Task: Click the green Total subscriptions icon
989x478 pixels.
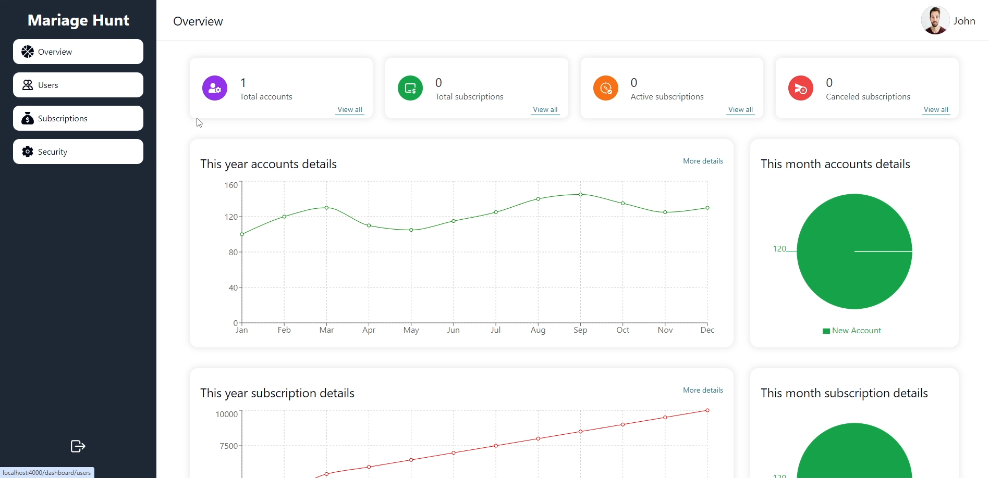Action: click(410, 88)
